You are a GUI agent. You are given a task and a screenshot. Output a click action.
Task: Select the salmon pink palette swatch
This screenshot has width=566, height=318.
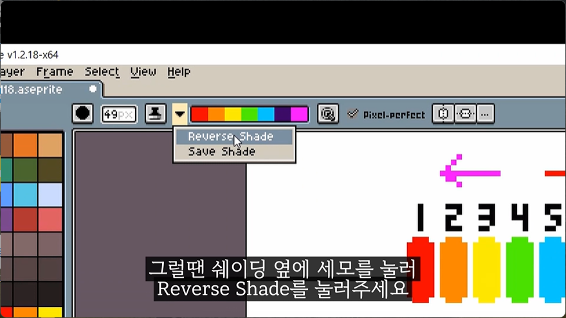(x=50, y=220)
